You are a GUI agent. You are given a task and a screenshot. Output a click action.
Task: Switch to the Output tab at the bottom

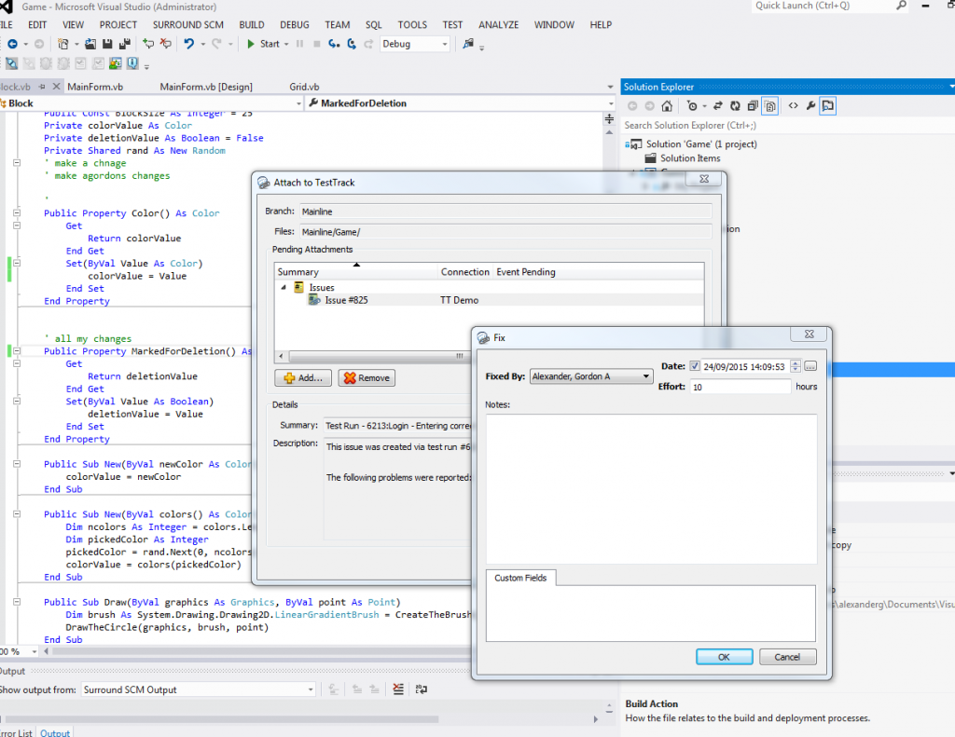tap(55, 732)
